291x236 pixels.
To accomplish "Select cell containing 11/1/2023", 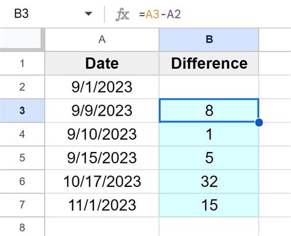I will (x=102, y=205).
